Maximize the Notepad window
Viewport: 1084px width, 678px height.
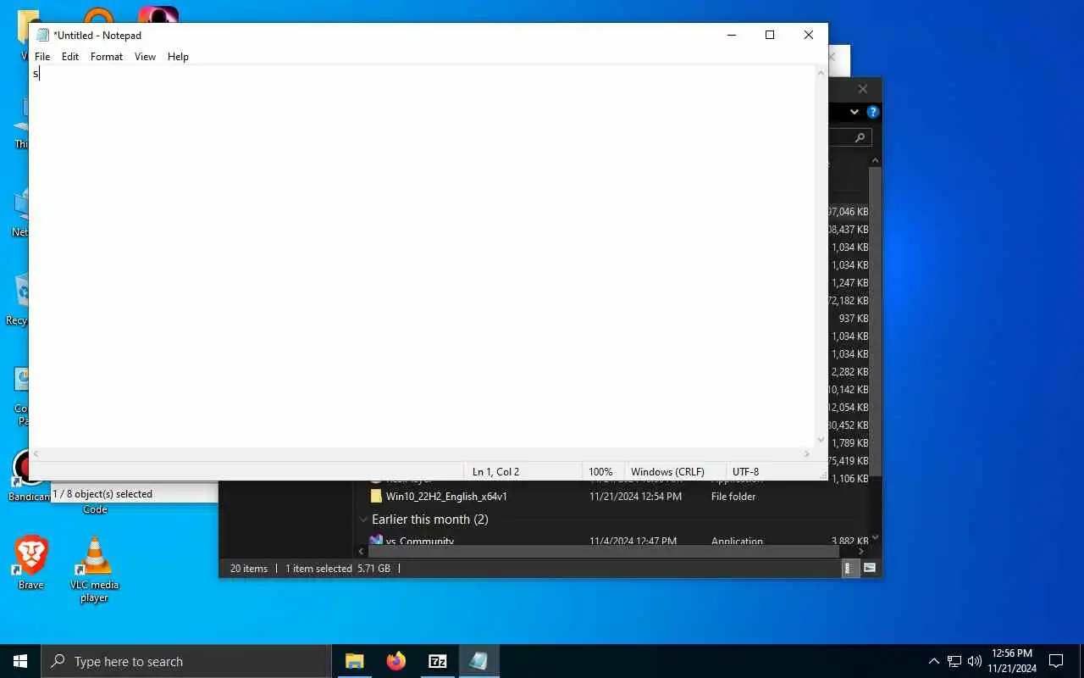tap(770, 35)
